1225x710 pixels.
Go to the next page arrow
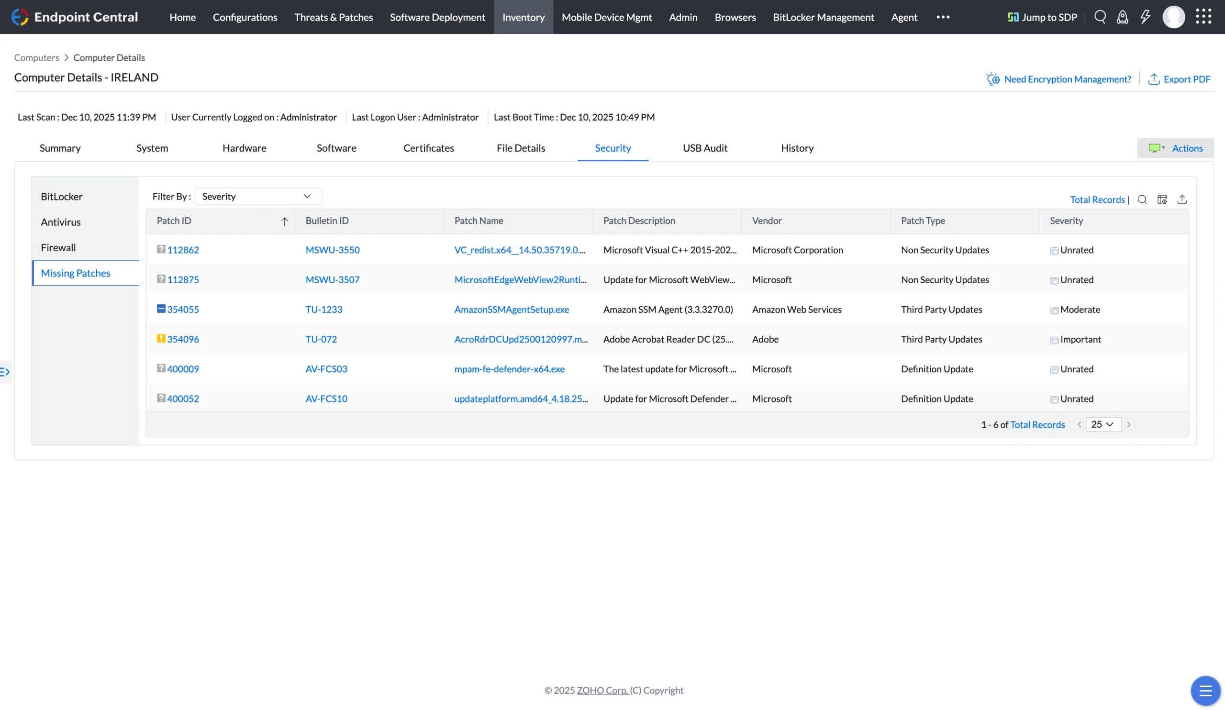point(1129,424)
